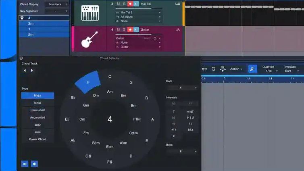Screen dimensions: 304x171
Task: Choose B on the chord wheel
Action: [x=131, y=156]
